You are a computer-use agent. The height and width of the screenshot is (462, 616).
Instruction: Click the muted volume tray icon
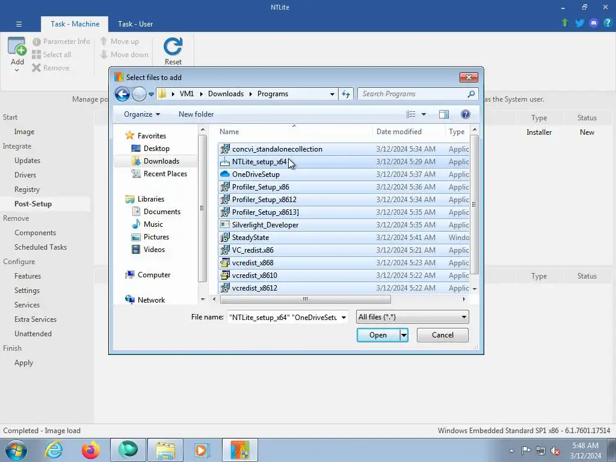coord(555,451)
